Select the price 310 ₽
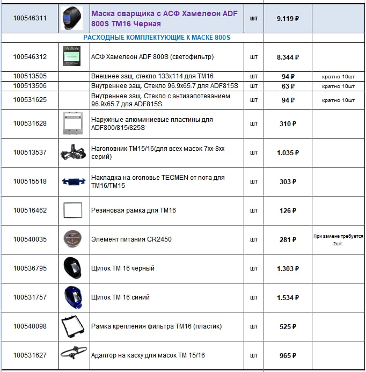The width and height of the screenshot is (366, 372). (x=288, y=124)
